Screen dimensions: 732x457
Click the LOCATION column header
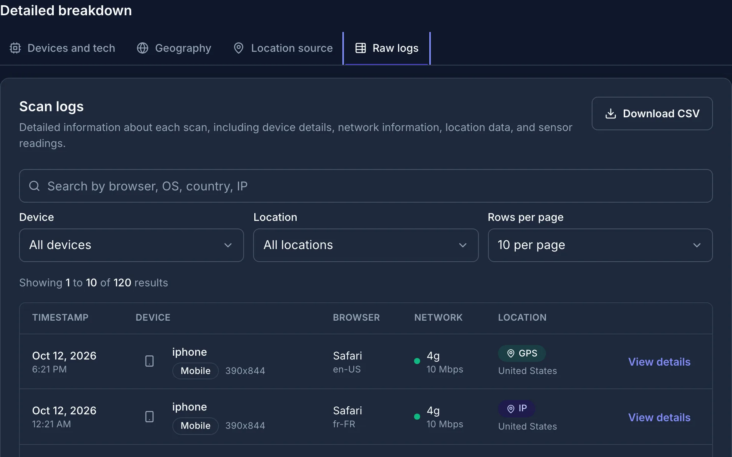coord(522,318)
